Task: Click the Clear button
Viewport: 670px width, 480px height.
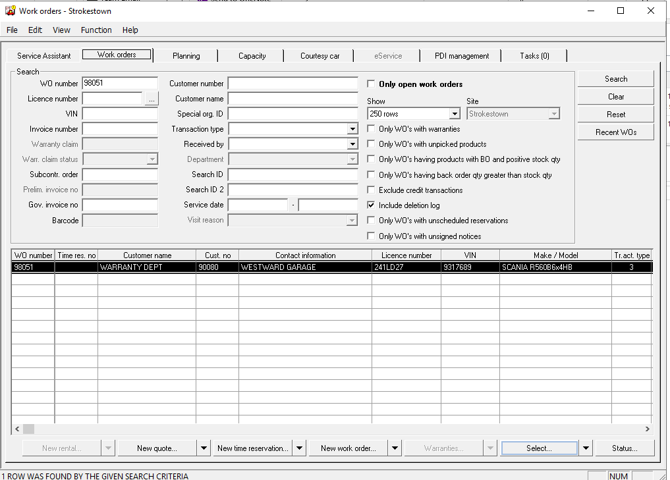Action: 616,97
